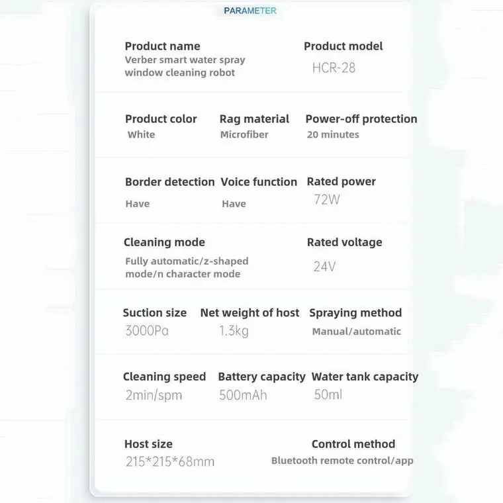Click the 3000Pa suction size value
The image size is (503, 503).
(146, 331)
